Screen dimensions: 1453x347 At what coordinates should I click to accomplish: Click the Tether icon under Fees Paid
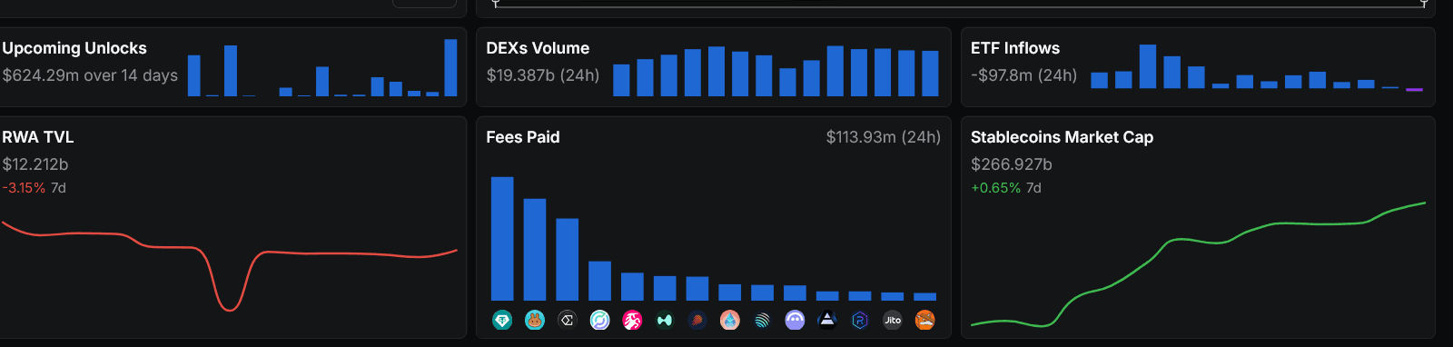point(502,320)
